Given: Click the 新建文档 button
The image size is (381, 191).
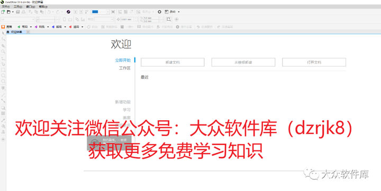Looking at the screenshot, I should (173, 62).
